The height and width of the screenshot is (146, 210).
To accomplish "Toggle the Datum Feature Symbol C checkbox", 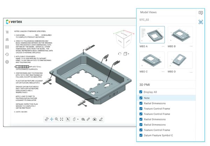I will (141, 135).
